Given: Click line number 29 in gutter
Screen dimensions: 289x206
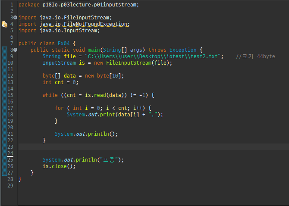Looking at the screenshot, I should click(10, 186).
